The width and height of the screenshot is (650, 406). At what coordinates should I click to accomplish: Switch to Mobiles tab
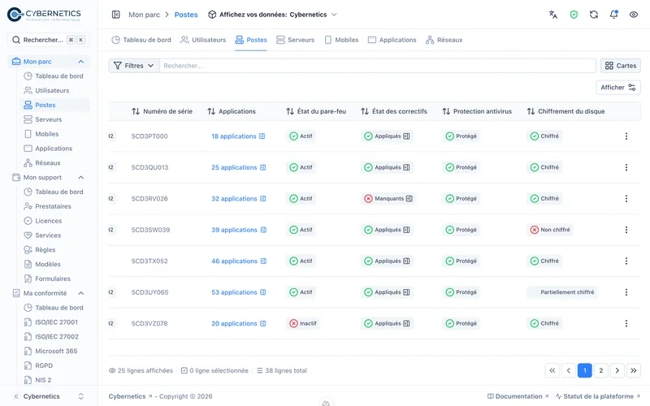pos(341,40)
